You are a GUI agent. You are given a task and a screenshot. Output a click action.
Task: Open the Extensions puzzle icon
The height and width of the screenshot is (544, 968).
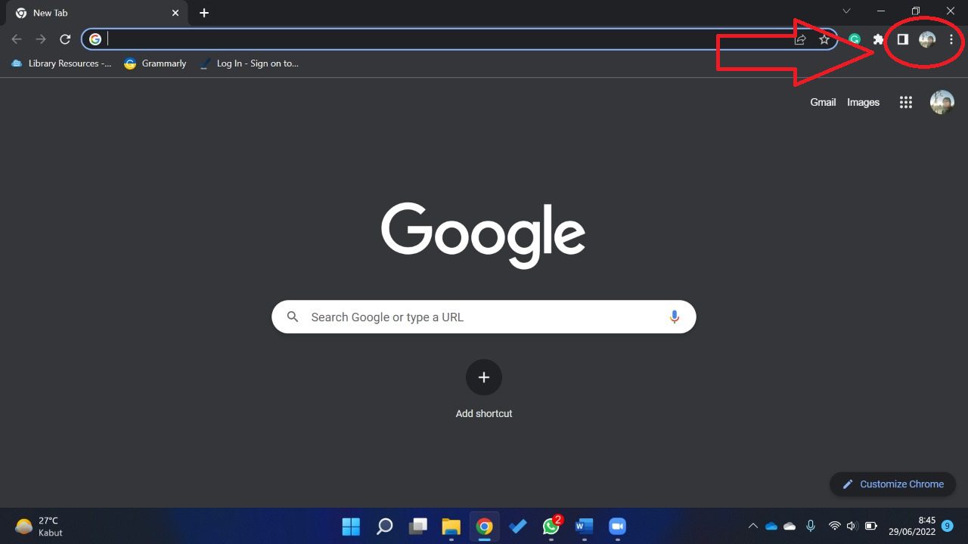[x=878, y=39]
